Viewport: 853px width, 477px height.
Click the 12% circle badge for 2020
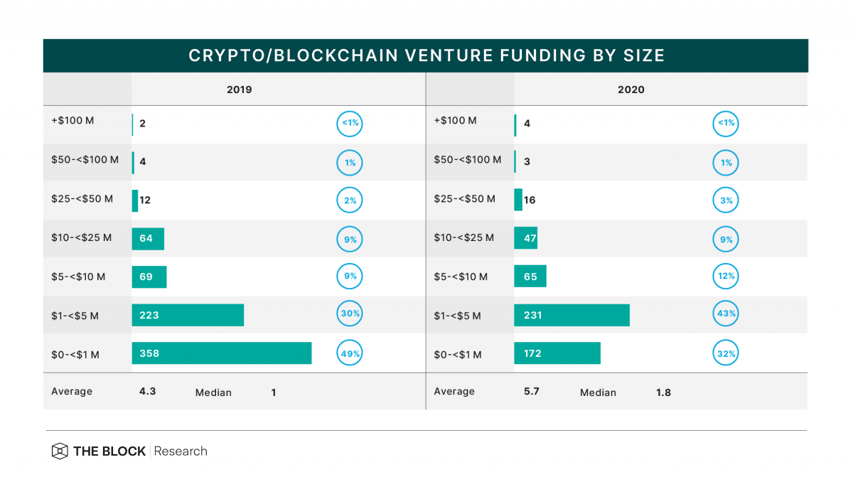click(726, 277)
